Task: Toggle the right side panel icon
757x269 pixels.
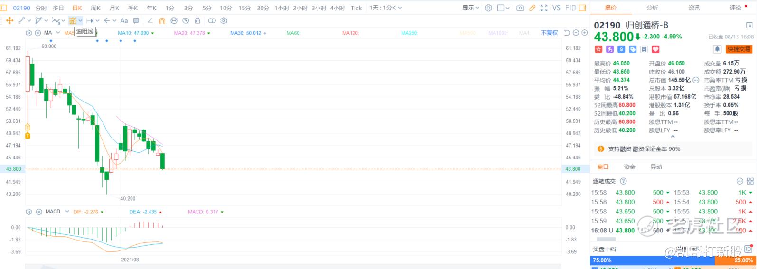Action: coord(582,8)
